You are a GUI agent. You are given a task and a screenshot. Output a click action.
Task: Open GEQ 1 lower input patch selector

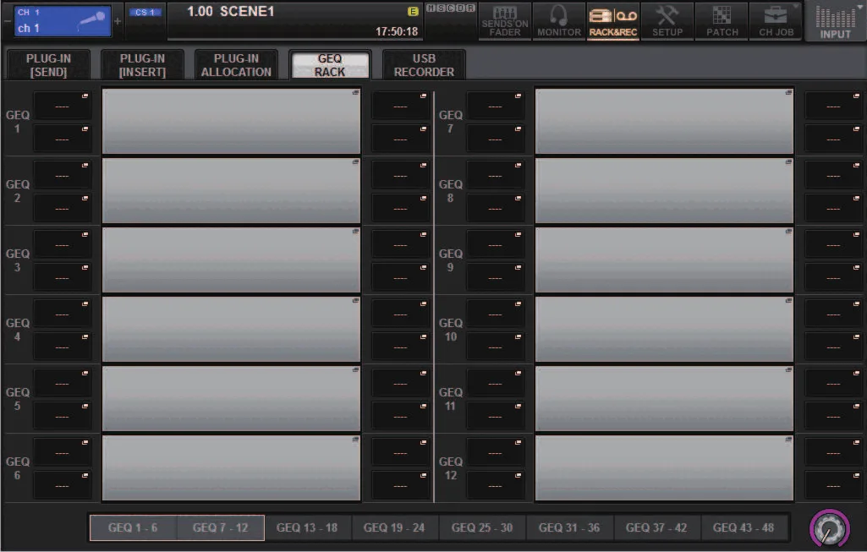62,138
